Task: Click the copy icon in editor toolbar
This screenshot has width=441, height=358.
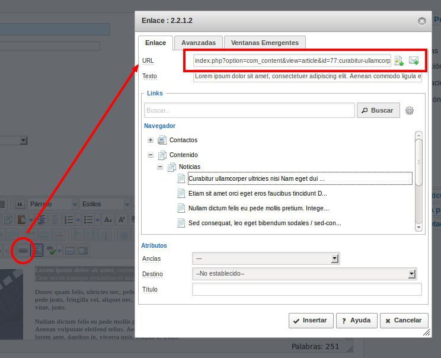Action: (x=8, y=219)
